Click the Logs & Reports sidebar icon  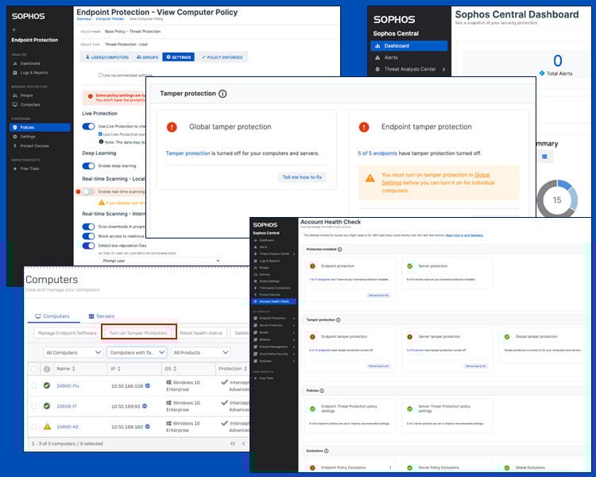[x=14, y=72]
